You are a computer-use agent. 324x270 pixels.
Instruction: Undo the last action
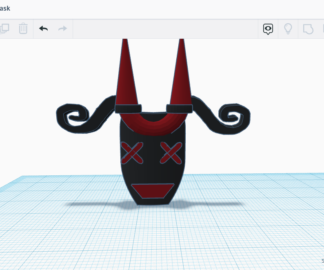coord(43,29)
